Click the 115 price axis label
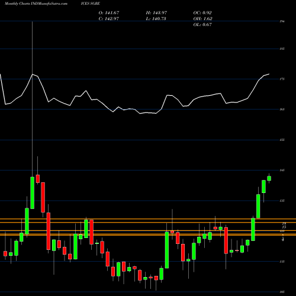Image resolution: width=296 pixels, height=296 pixels. [282, 262]
